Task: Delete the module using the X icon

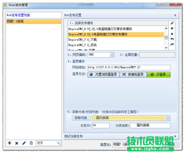Action: [x=172, y=34]
